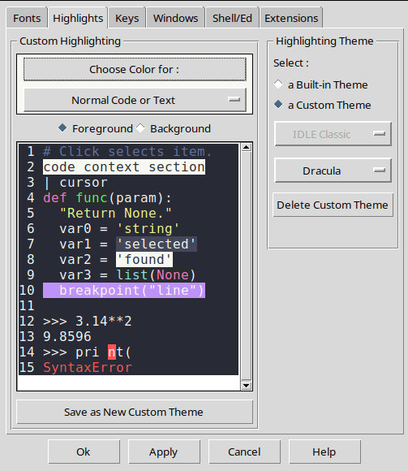
Task: Choose a Custom Theme option
Action: click(x=322, y=105)
